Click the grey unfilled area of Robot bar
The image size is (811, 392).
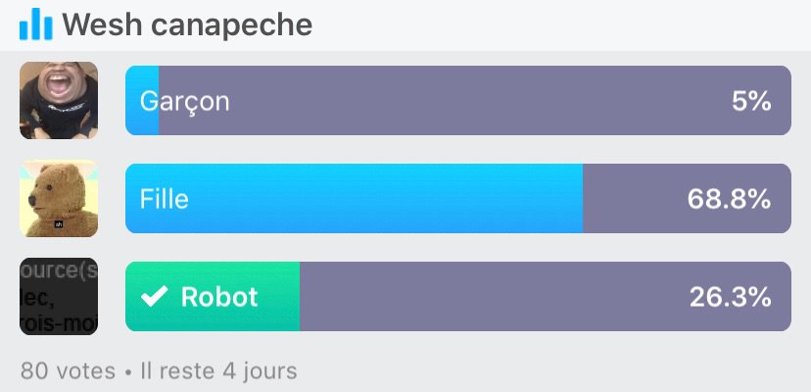[x=546, y=296]
